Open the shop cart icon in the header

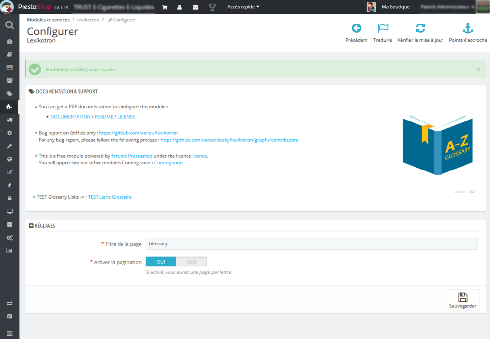click(x=164, y=7)
